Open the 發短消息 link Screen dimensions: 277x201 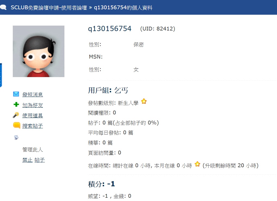33,95
